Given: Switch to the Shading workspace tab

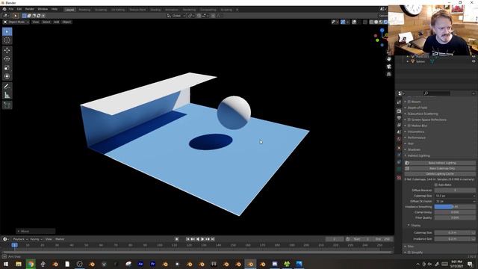Looking at the screenshot, I should pyautogui.click(x=155, y=10).
